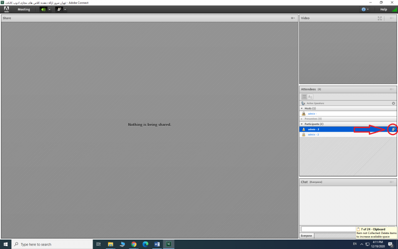Open the status options dropdown arrow
This screenshot has width=398, height=249.
(65, 9)
